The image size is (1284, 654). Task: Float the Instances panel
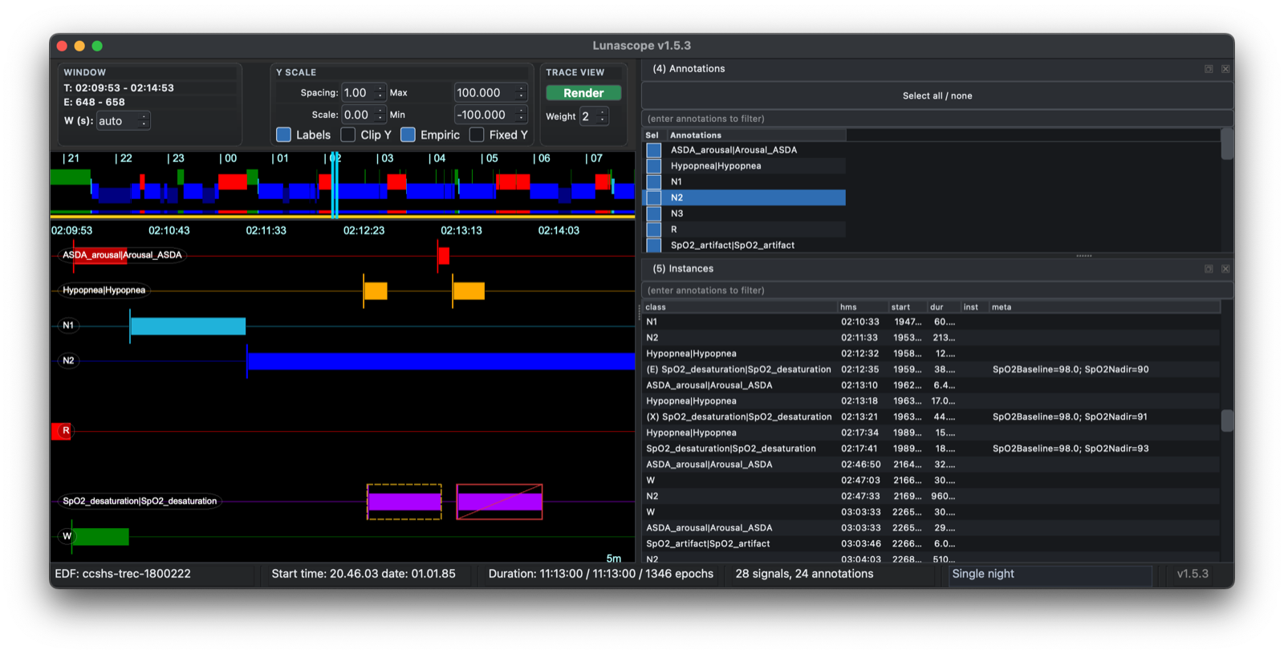tap(1209, 269)
